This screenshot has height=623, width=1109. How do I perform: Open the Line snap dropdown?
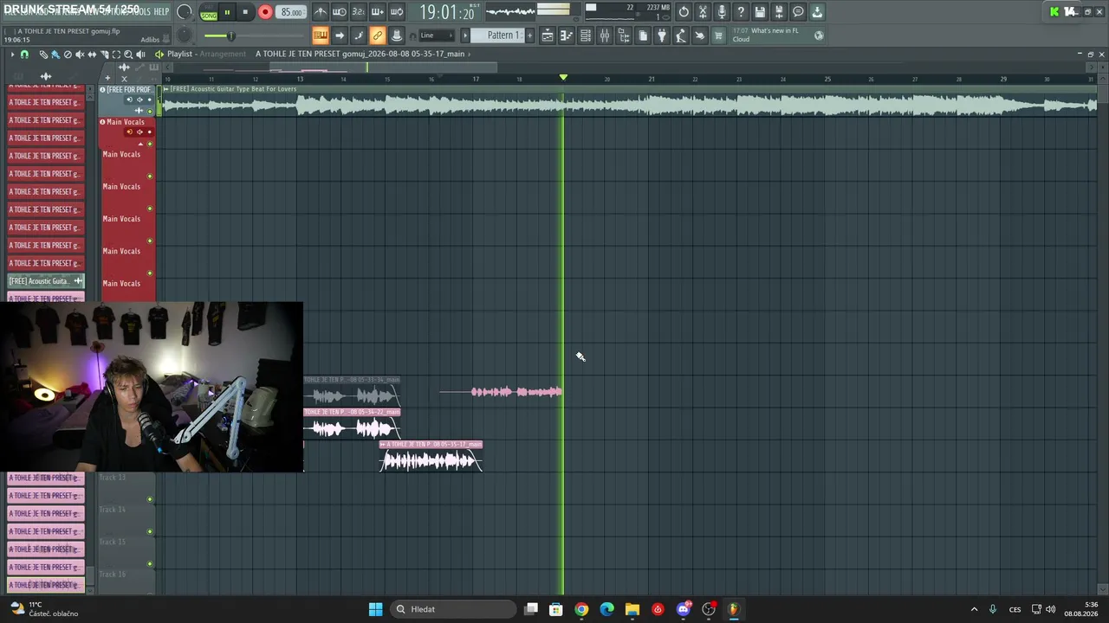tap(437, 35)
